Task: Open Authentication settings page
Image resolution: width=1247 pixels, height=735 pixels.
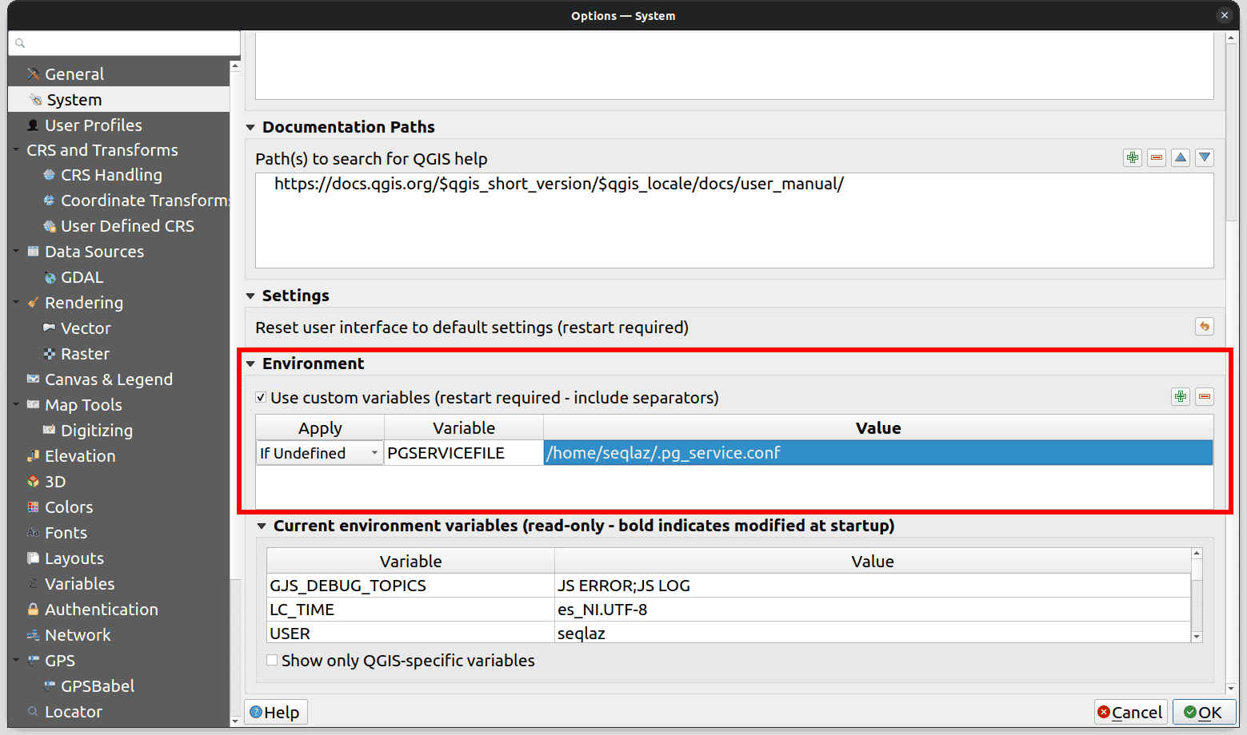Action: [101, 609]
